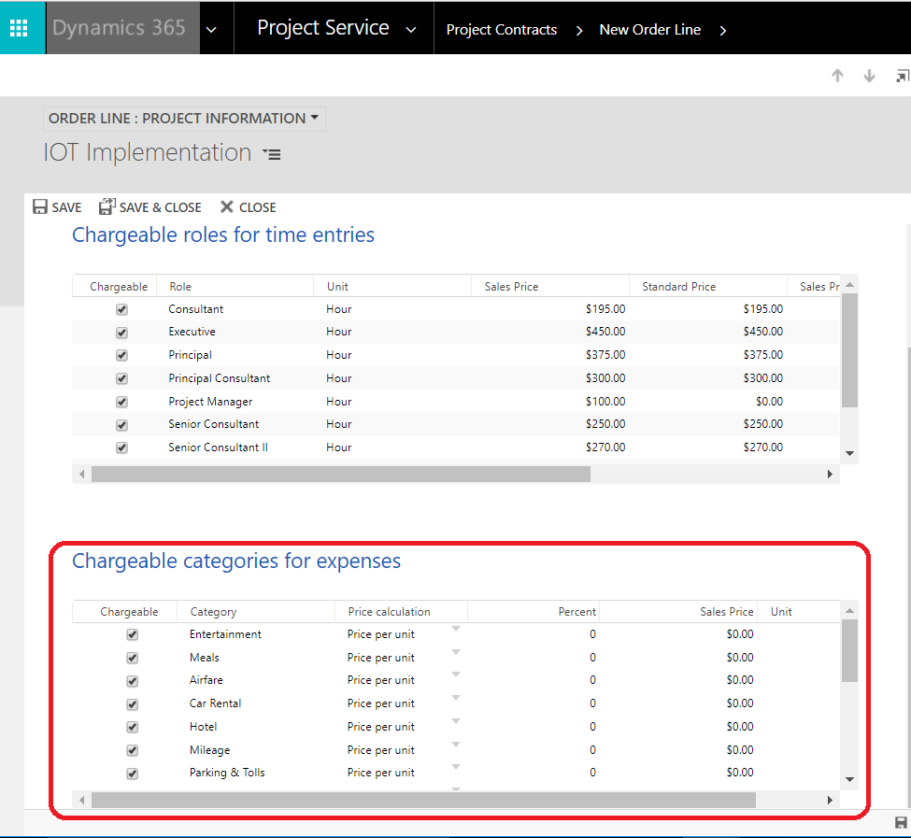Click the Sales Price $0.00 for Meals
Screen dimensions: 911x838
(x=740, y=658)
